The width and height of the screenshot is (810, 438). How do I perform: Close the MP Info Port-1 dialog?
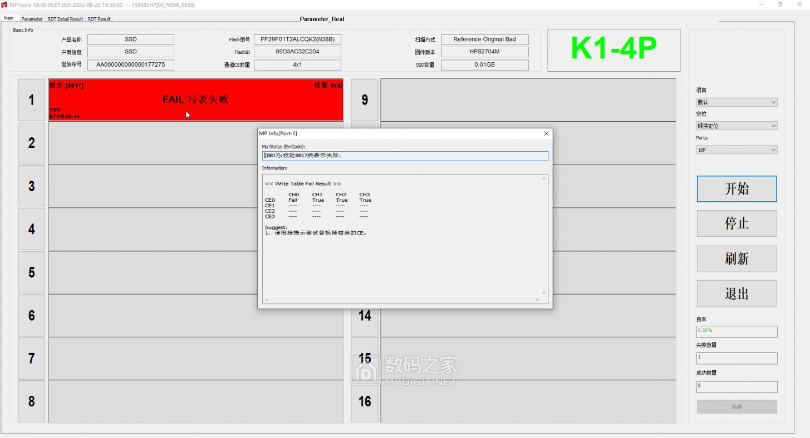click(x=546, y=133)
